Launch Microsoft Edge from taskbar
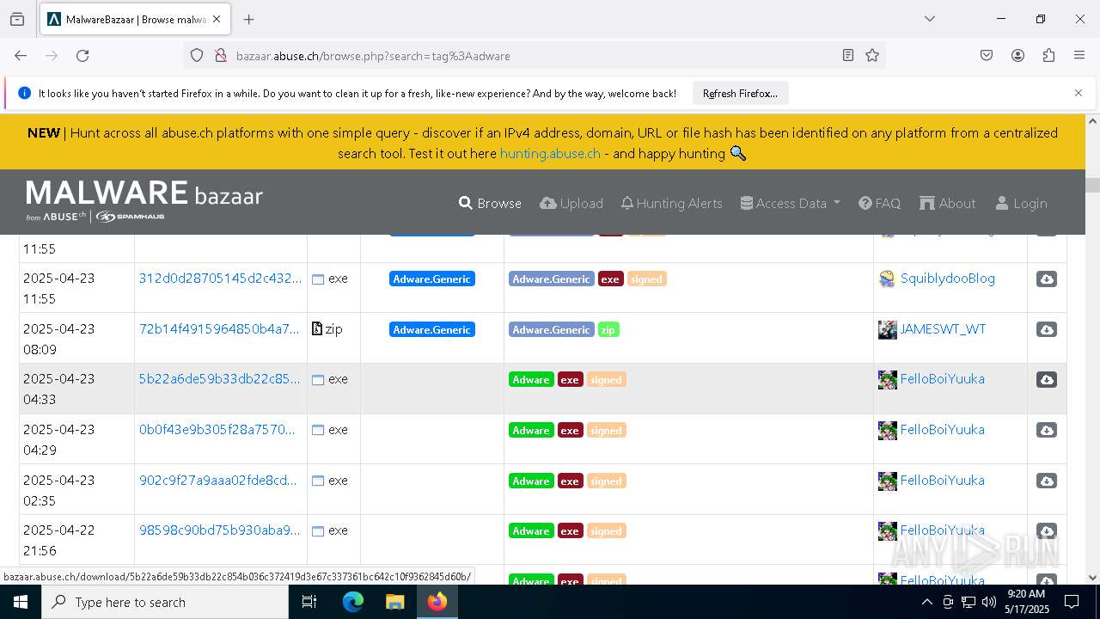This screenshot has width=1100, height=619. tap(353, 602)
